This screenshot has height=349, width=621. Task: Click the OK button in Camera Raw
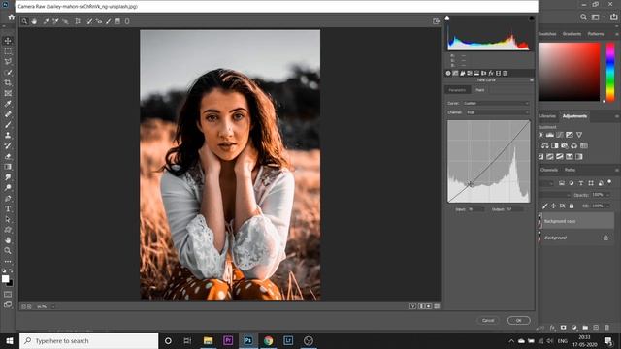518,321
